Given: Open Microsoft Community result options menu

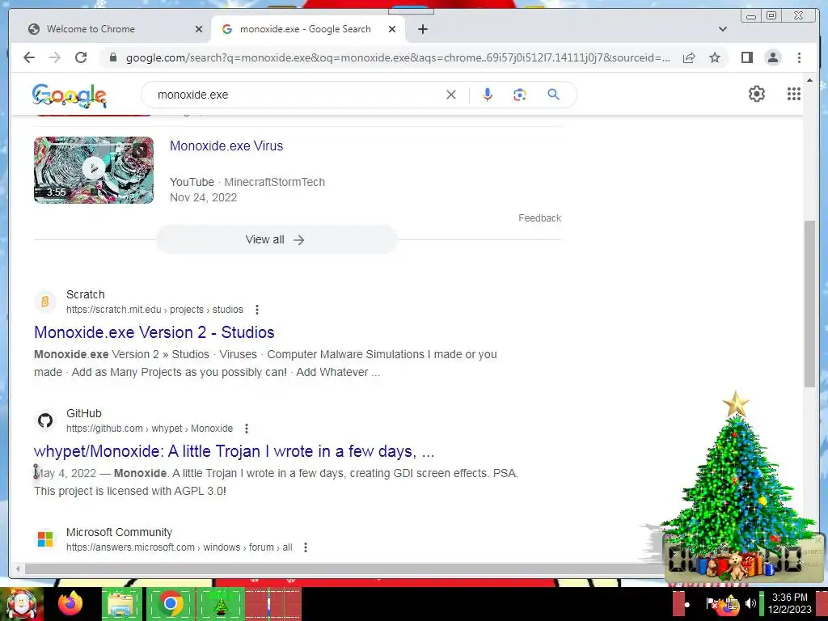Looking at the screenshot, I should (305, 547).
